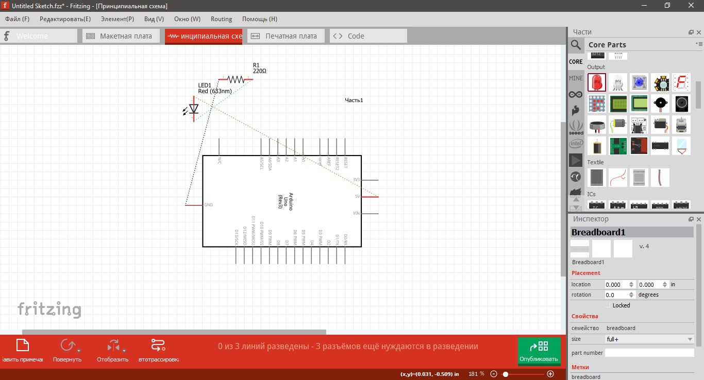Switch to the Макетная плата tab
Viewport: 704px width, 380px height.
click(121, 36)
